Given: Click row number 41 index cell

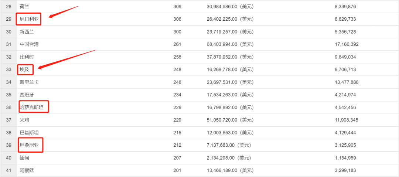Looking at the screenshot, I should tap(8, 170).
